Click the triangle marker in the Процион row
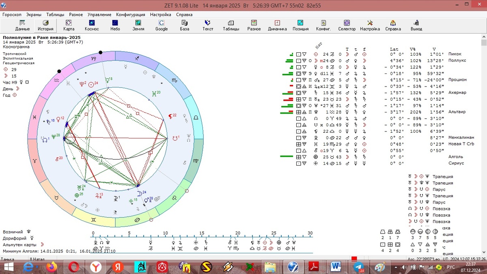This screenshot has height=274, width=487. coord(304,80)
